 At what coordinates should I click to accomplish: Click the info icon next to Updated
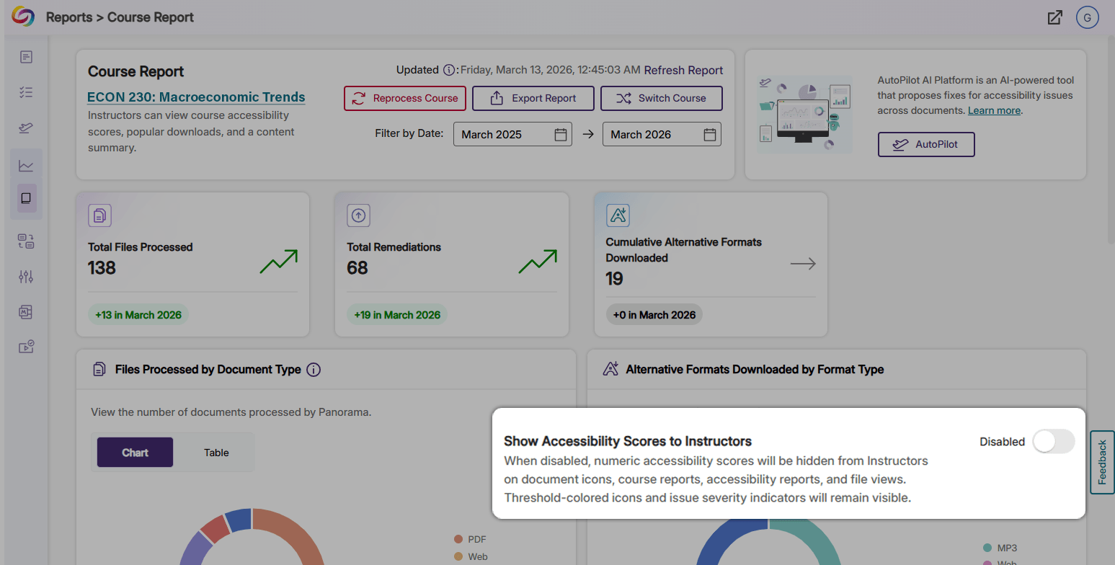coord(450,70)
